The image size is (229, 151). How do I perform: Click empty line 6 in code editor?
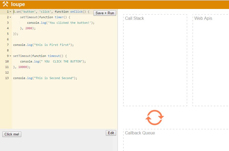(x=65, y=39)
